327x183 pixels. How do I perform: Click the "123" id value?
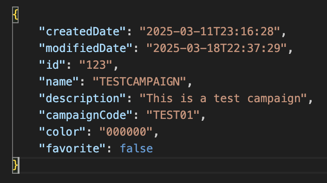click(x=96, y=65)
